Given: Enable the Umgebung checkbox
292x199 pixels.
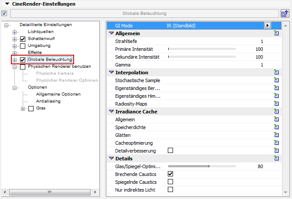Looking at the screenshot, I should point(23,46).
